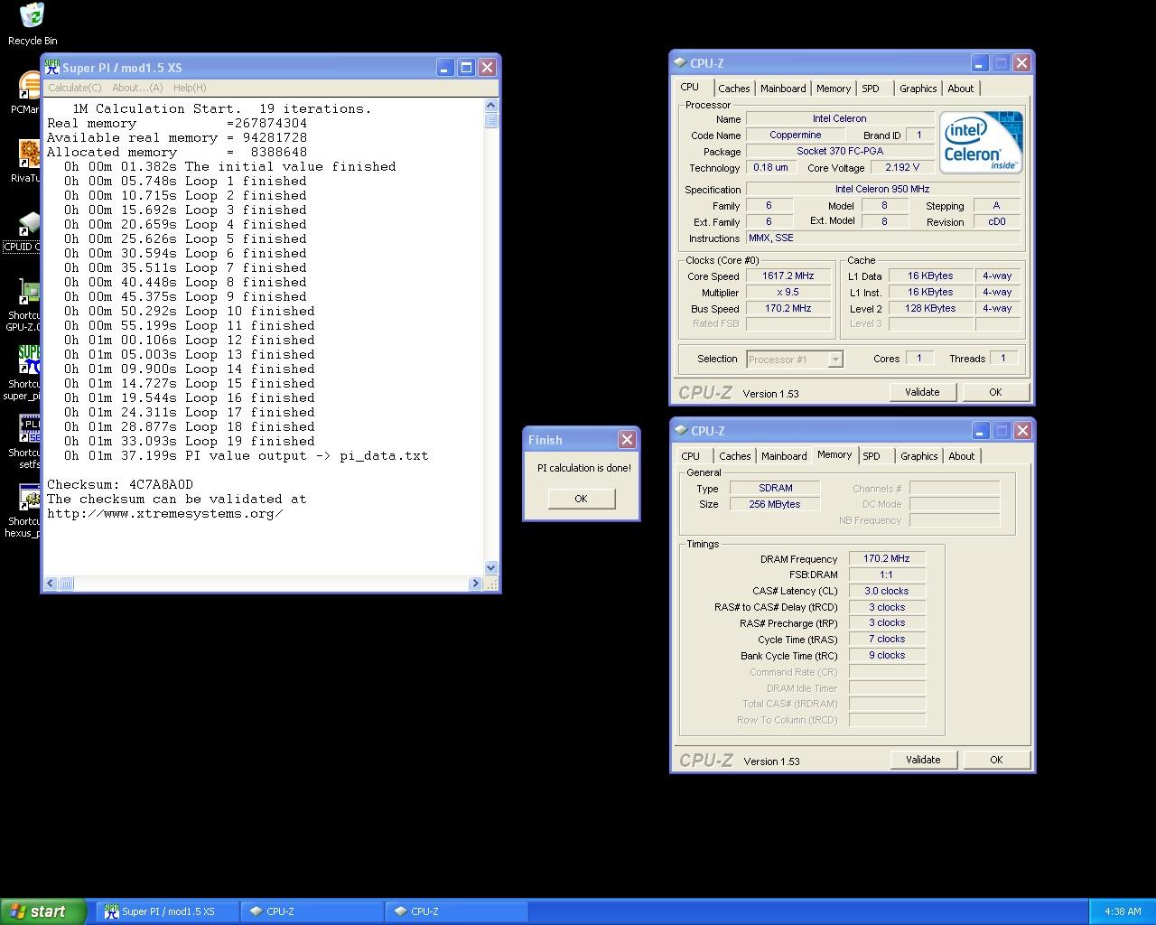This screenshot has width=1156, height=925.
Task: Click the Checksum: 4C7A8A0D line
Action: 120,484
